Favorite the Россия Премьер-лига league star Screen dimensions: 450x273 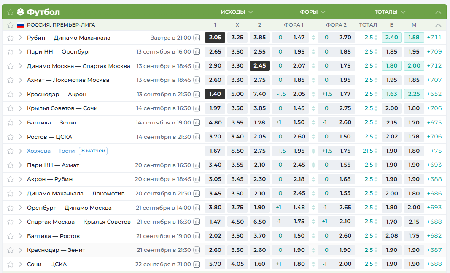click(10, 25)
